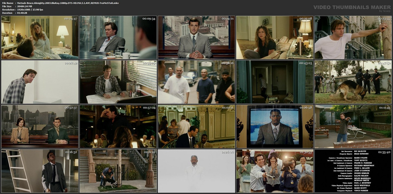The height and width of the screenshot is (194, 393).
Task: Open the frame captured at 00:19:08
Action: tap(275, 37)
